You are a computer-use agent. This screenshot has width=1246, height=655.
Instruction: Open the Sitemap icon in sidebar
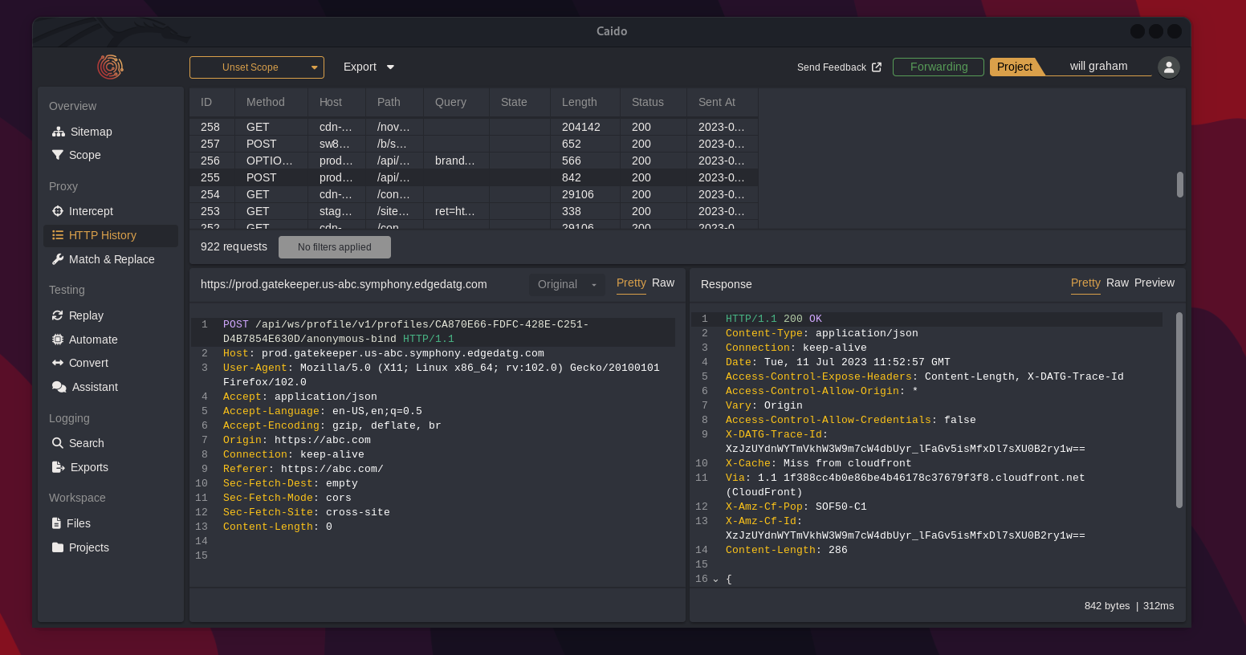pos(59,132)
